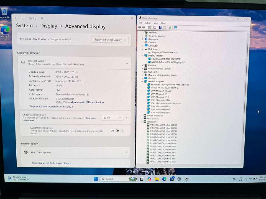
Task: Collapse the Help from the web section
Action: point(126,153)
